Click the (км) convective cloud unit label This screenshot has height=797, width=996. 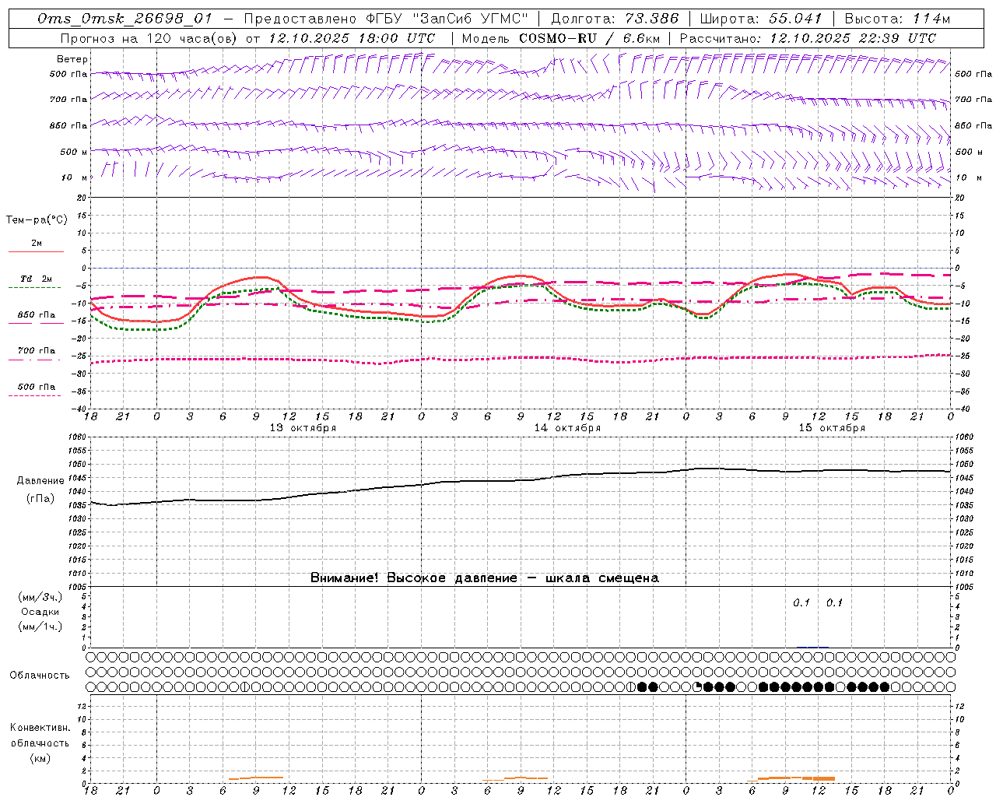click(40, 758)
